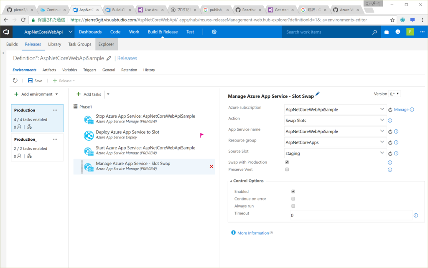Click the Visual Studio Team Services logo
Image resolution: width=428 pixels, height=268 pixels.
point(6,32)
